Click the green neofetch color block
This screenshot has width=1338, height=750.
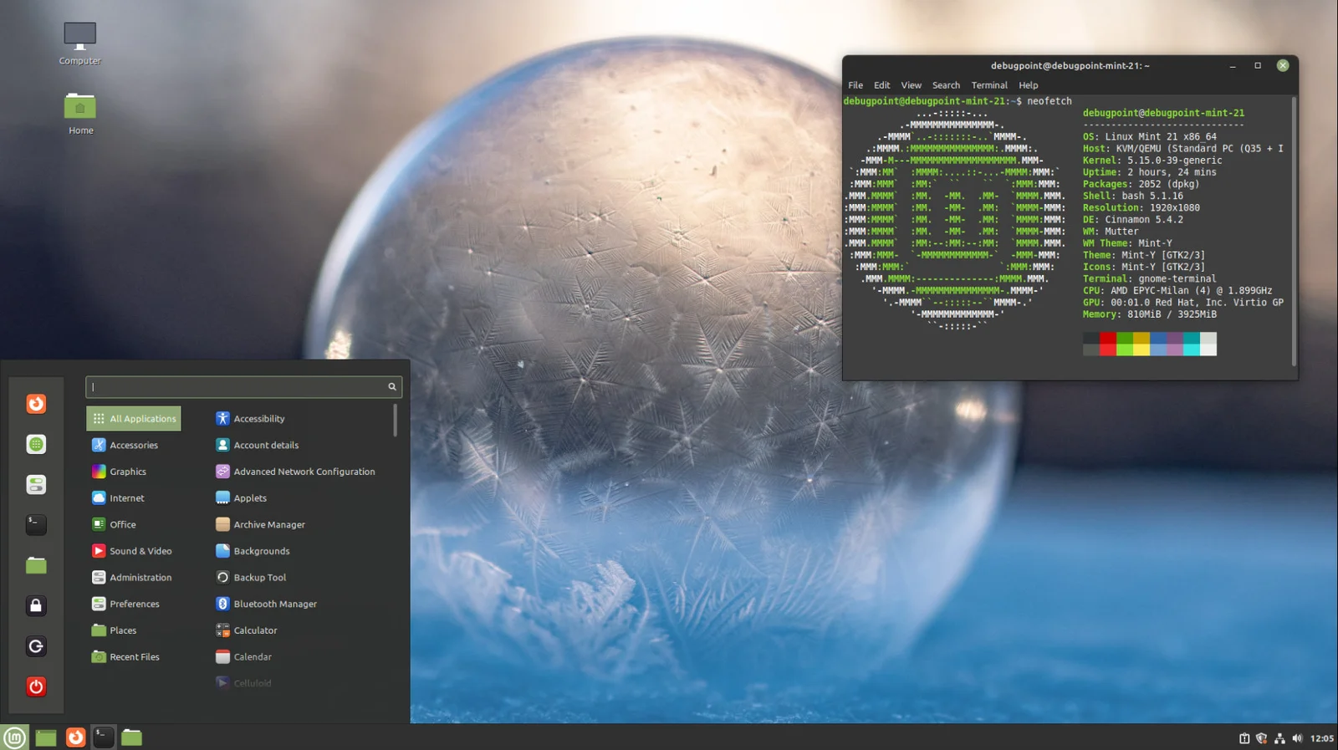pyautogui.click(x=1125, y=344)
